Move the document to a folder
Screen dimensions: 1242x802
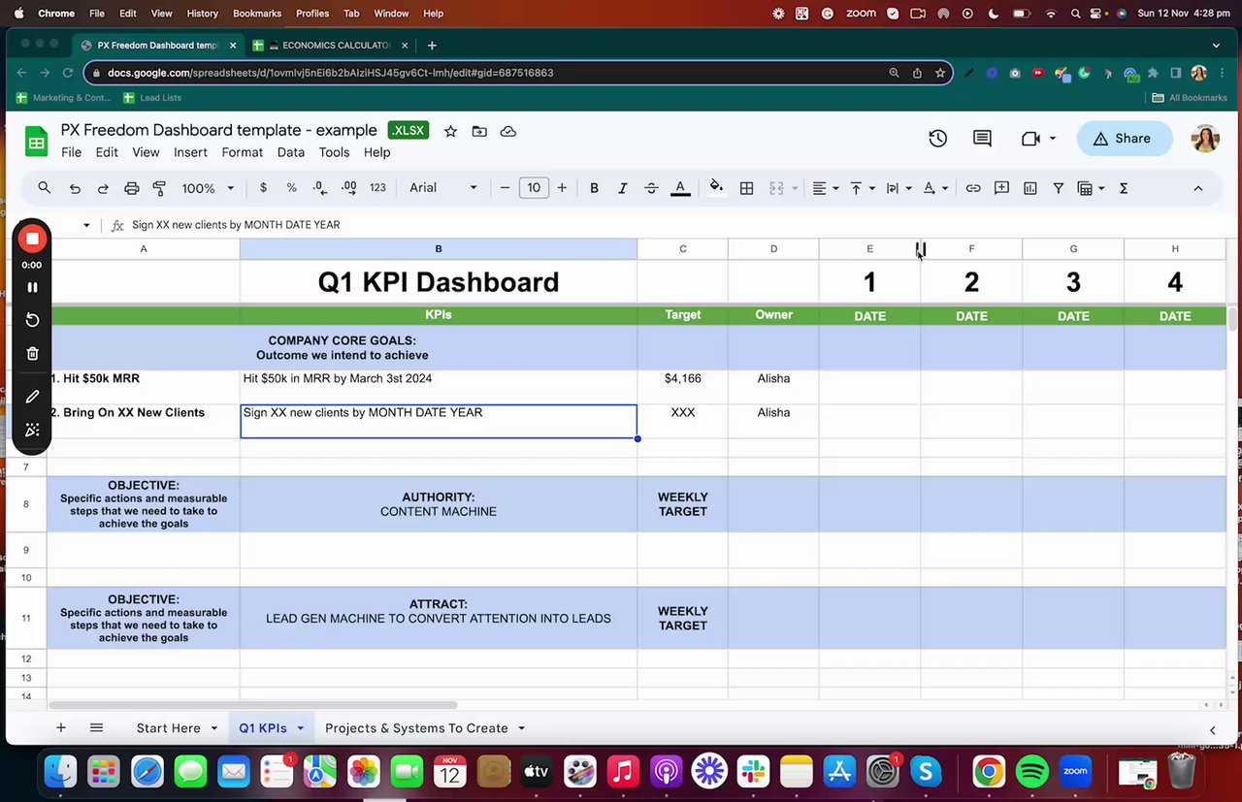(479, 131)
